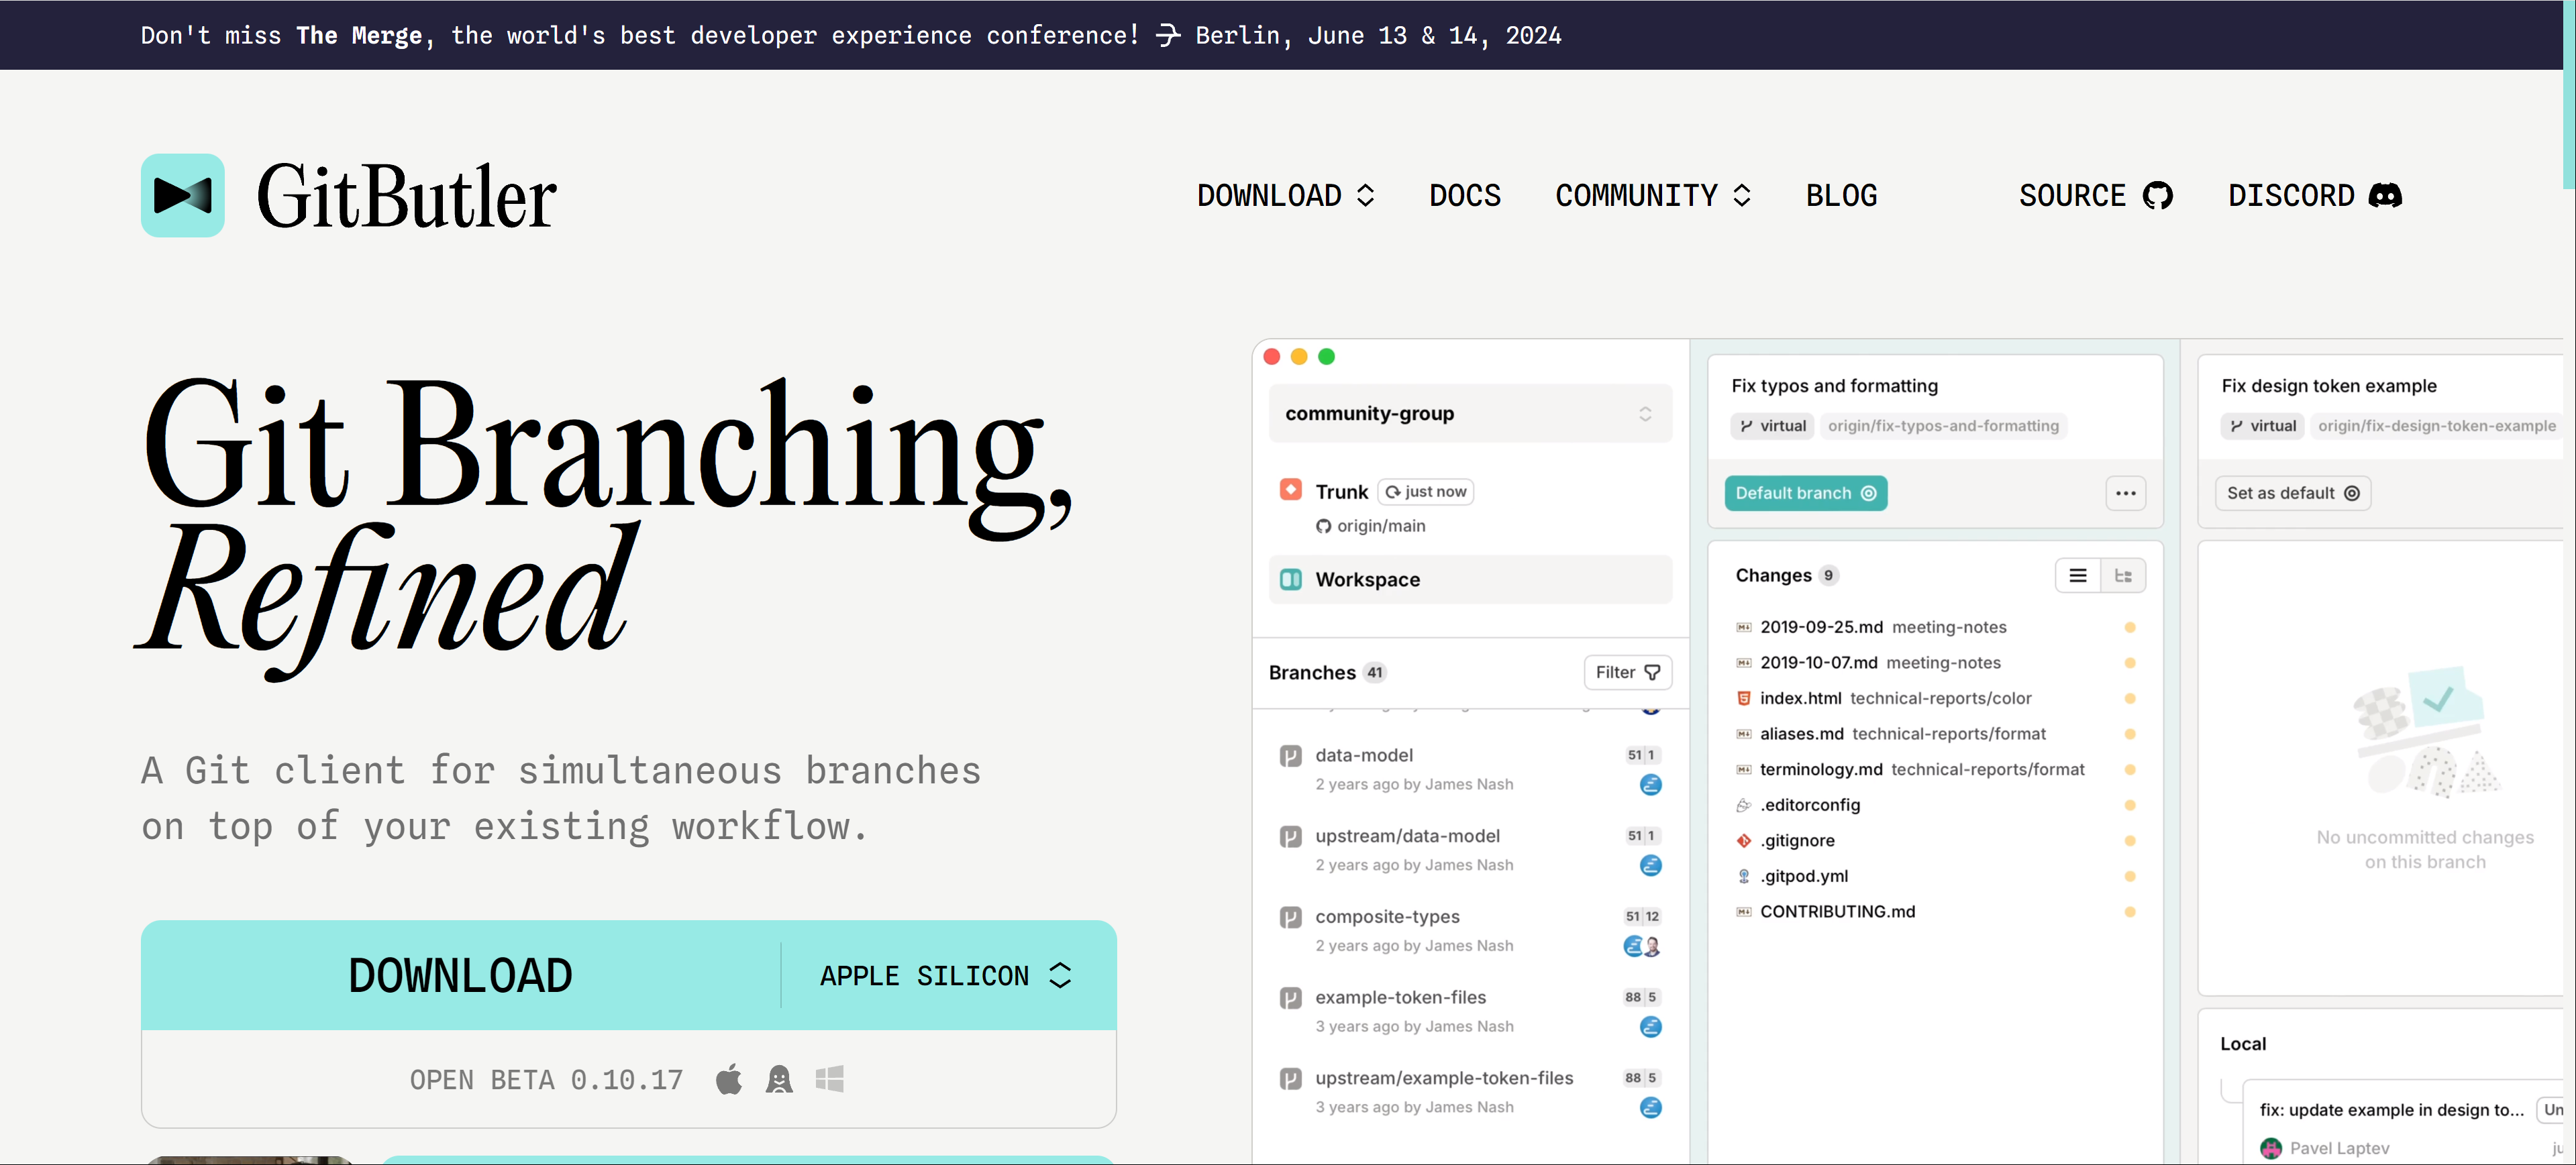This screenshot has width=2576, height=1165.
Task: Click the teal Default branch badge
Action: [x=1805, y=492]
